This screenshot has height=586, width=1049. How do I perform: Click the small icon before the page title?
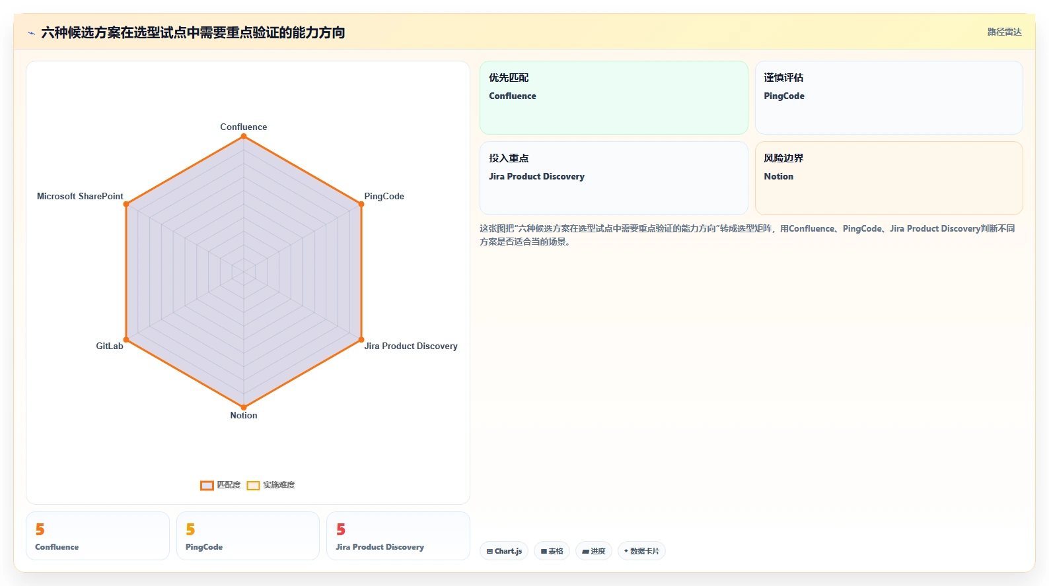pyautogui.click(x=31, y=33)
